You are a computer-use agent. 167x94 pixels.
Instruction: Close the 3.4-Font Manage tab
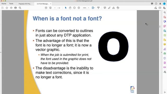point(51,4)
